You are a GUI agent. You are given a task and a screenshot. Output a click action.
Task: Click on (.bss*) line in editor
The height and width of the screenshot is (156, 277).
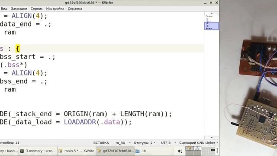pos(13,65)
